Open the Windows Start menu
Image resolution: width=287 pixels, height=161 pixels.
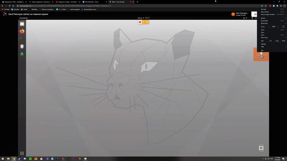(3, 159)
